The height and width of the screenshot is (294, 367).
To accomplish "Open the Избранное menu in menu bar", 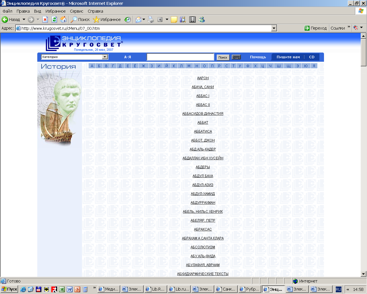I will click(55, 11).
